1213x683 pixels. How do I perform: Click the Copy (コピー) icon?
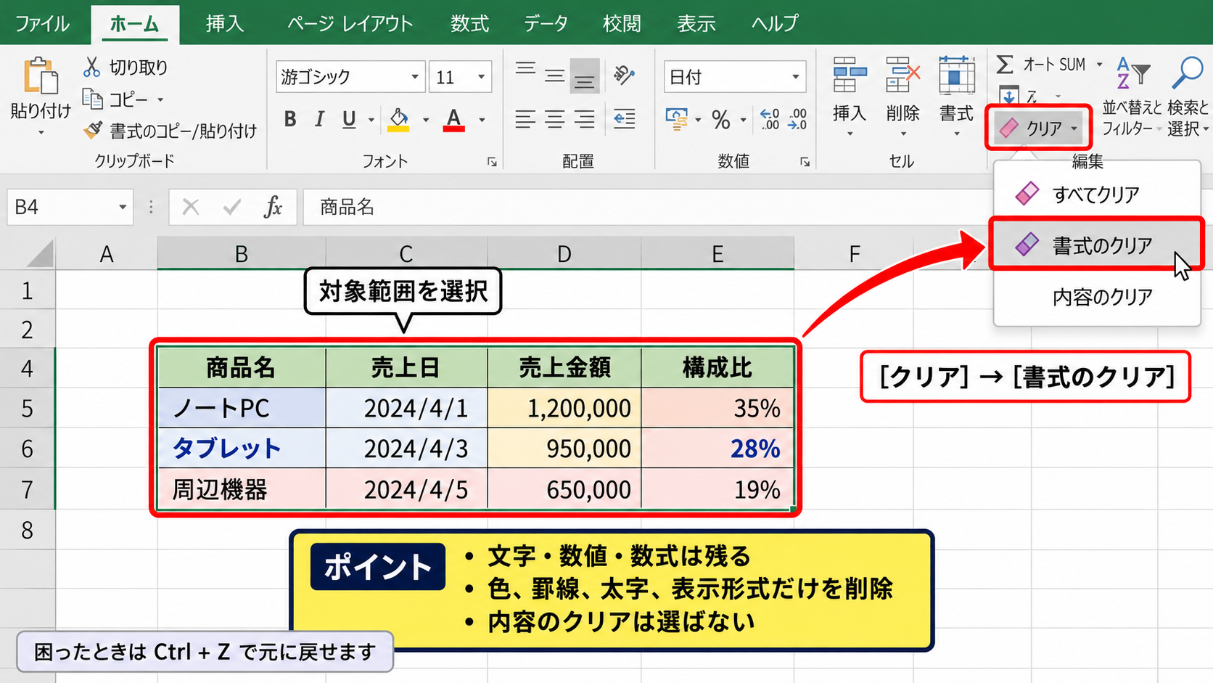(x=92, y=99)
